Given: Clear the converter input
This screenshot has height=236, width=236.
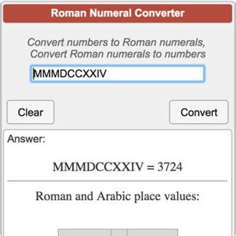Looking at the screenshot, I should (30, 112).
